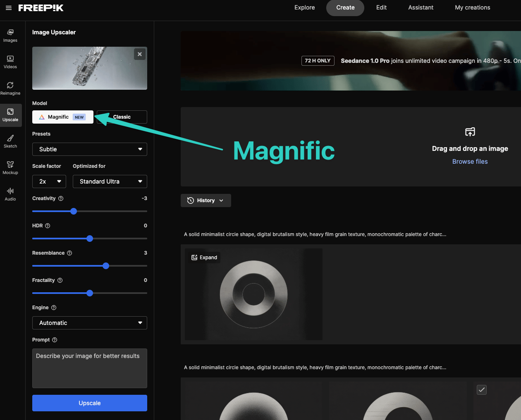
Task: Open the hamburger menu
Action: 9,8
